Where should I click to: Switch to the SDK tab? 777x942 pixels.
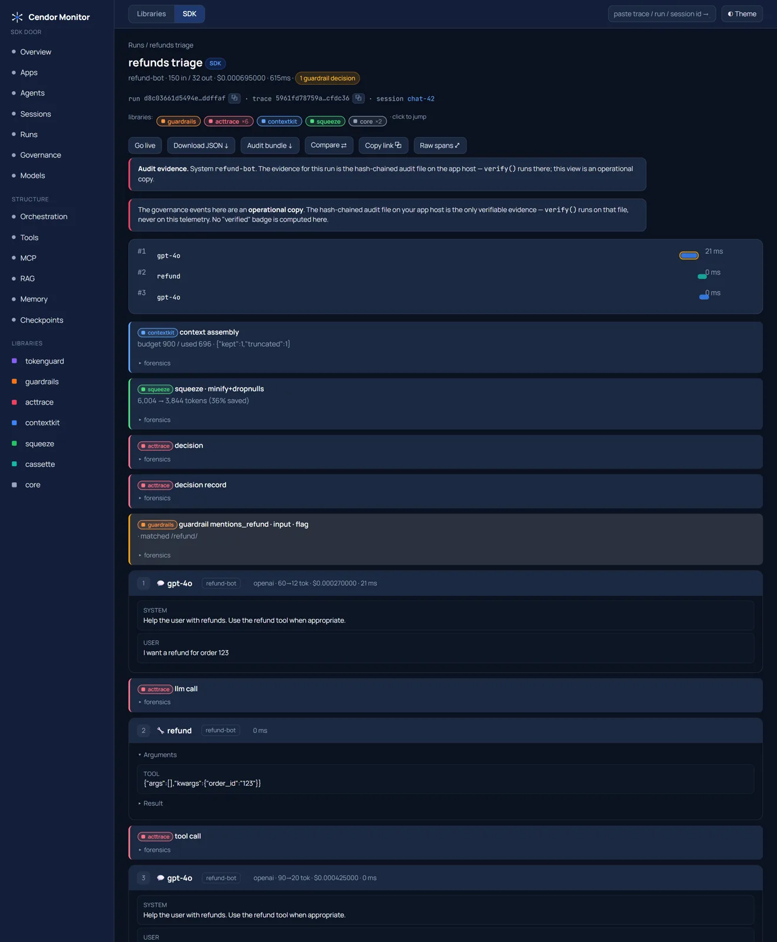[x=190, y=14]
